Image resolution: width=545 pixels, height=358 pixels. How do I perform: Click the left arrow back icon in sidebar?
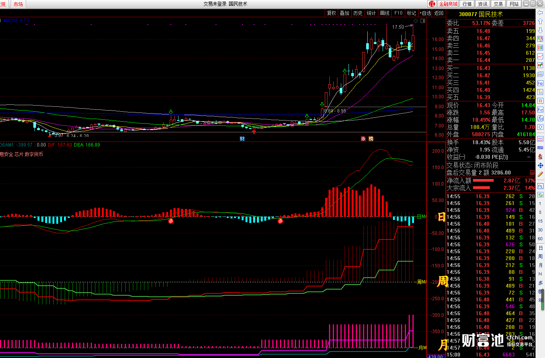(540, 13)
